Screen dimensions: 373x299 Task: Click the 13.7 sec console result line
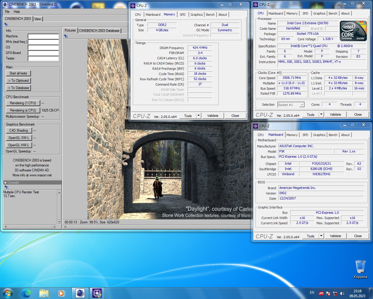coord(9,196)
